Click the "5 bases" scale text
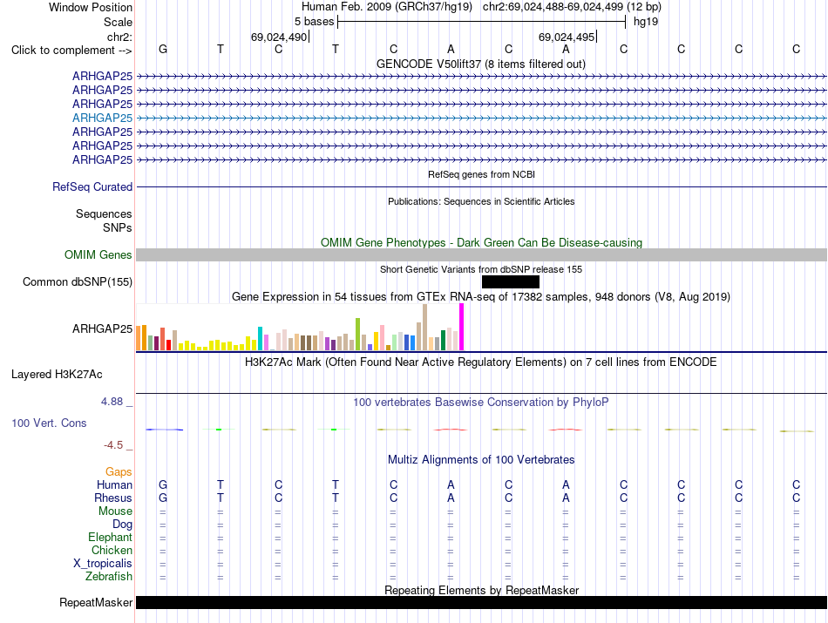Image resolution: width=828 pixels, height=623 pixels. click(314, 22)
